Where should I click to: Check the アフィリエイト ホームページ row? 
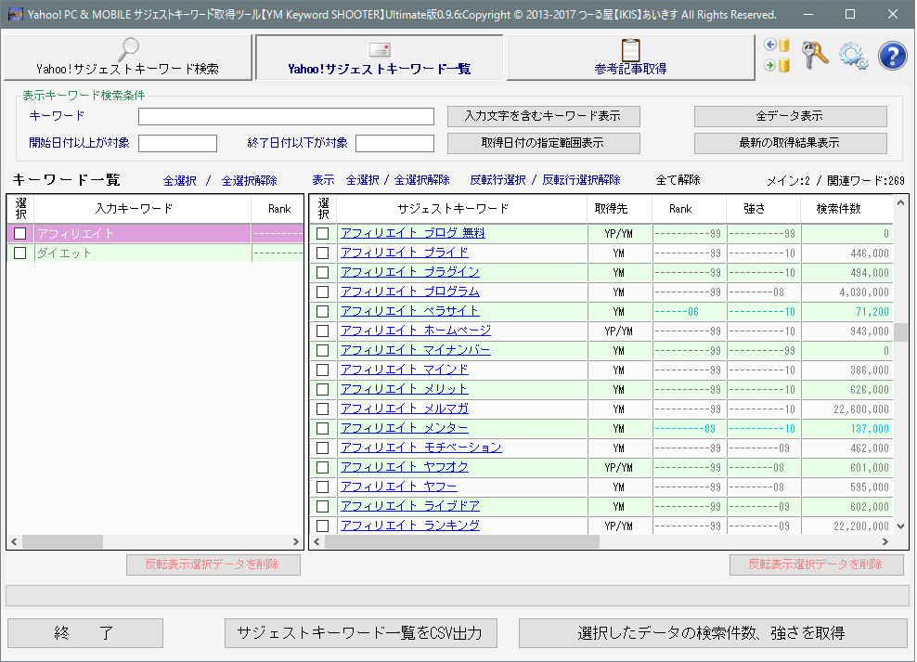click(x=322, y=331)
